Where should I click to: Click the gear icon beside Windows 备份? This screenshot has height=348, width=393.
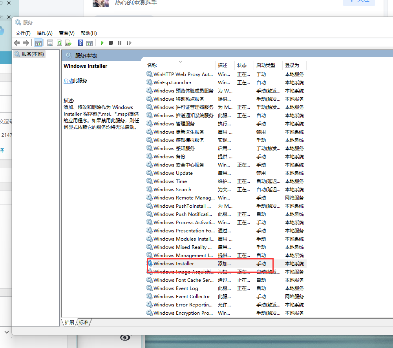pyautogui.click(x=150, y=156)
